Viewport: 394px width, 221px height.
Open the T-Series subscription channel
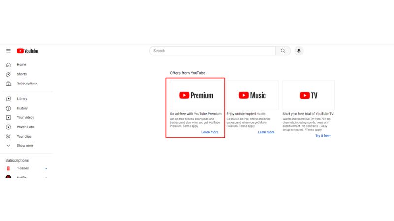pos(23,168)
